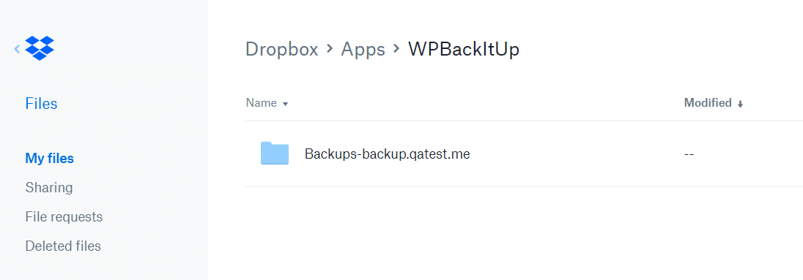View Deleted files
Viewport: 803px width, 280px height.
[63, 246]
